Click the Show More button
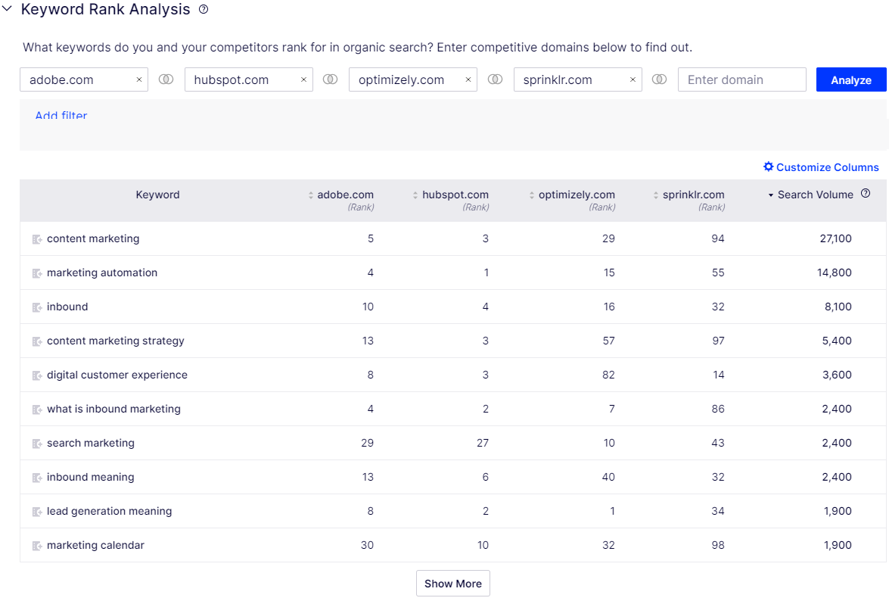 coord(452,584)
